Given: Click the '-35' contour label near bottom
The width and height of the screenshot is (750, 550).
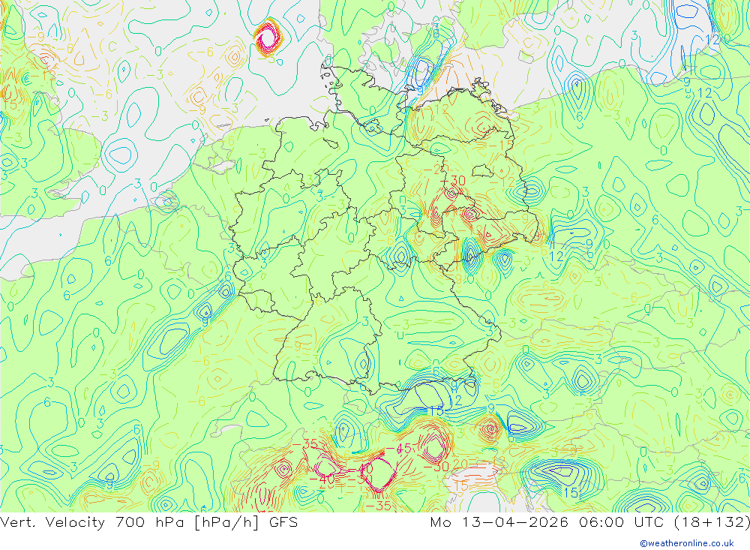Looking at the screenshot, I should coord(378,506).
